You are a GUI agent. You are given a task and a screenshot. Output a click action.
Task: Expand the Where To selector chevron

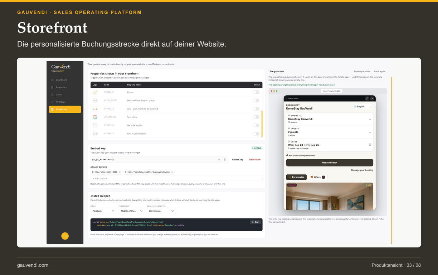pyautogui.click(x=370, y=119)
